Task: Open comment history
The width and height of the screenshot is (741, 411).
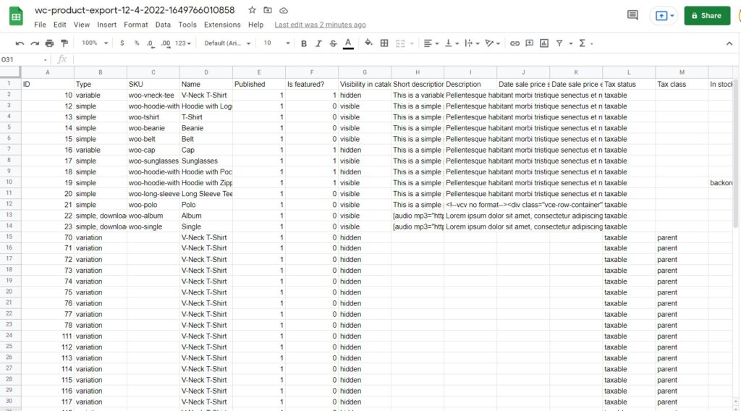Action: click(x=632, y=15)
